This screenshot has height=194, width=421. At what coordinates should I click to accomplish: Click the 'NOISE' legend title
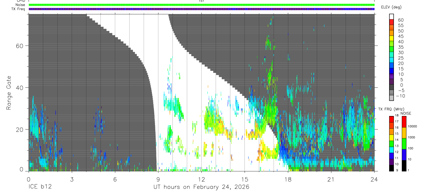(406, 113)
